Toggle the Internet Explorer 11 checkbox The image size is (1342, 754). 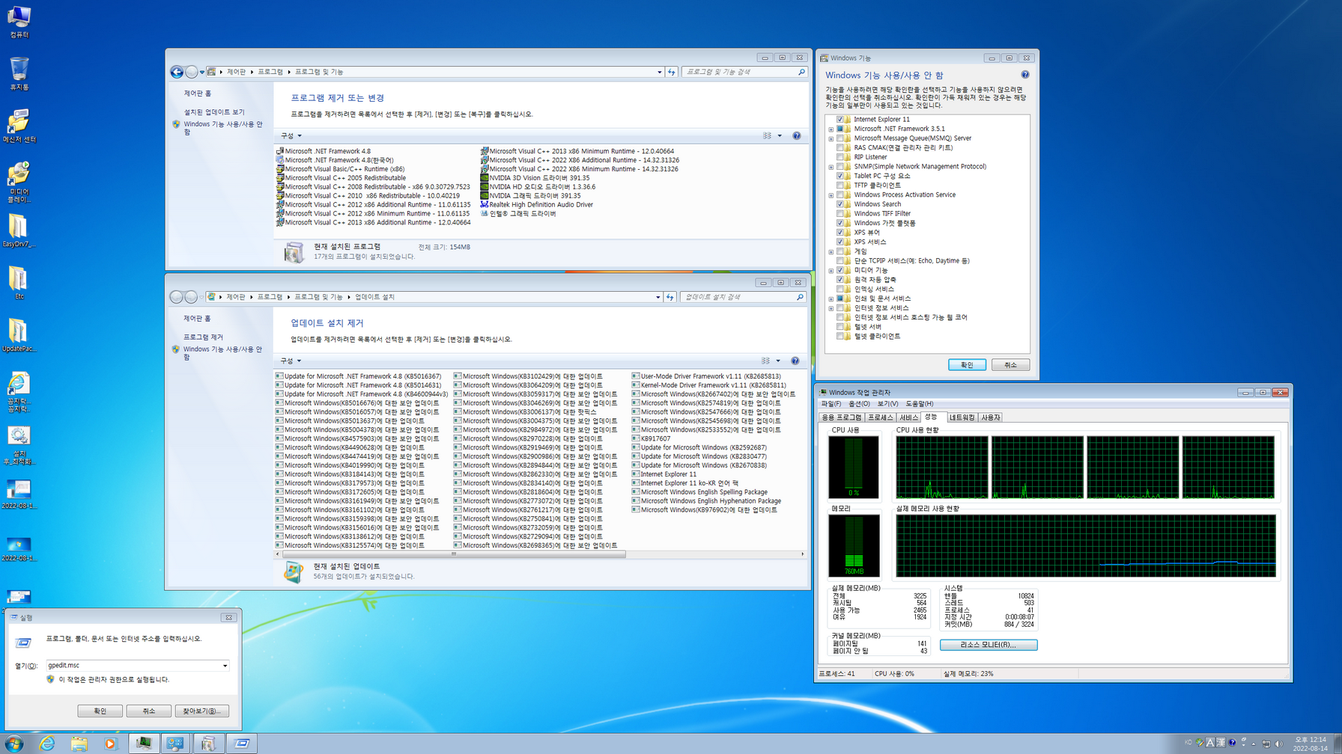[x=840, y=119]
